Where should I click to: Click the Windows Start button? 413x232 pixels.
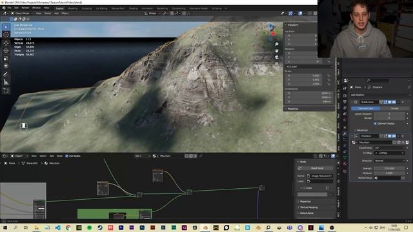click(x=5, y=227)
